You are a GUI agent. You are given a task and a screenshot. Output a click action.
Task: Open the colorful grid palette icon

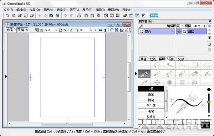(x=118, y=16)
